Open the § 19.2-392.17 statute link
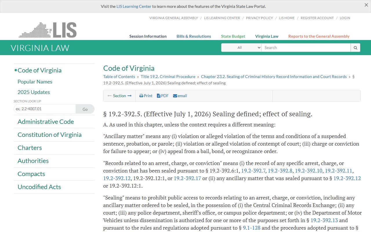The height and width of the screenshot is (232, 371). click(x=187, y=178)
